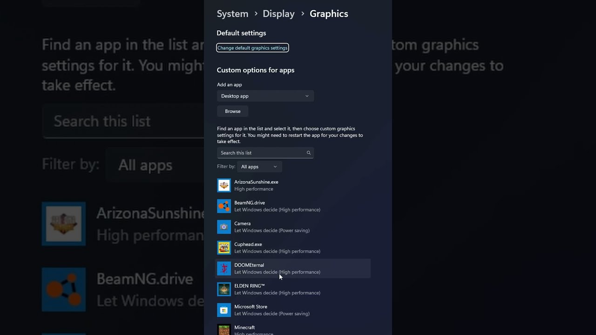The height and width of the screenshot is (335, 596).
Task: Select the DOOMEternal list entry
Action: [x=293, y=268]
